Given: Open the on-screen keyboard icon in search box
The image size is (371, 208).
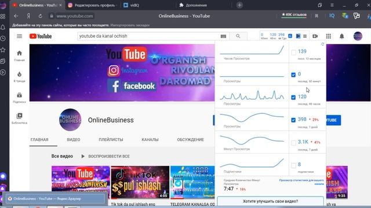Looking at the screenshot, I should 223,36.
